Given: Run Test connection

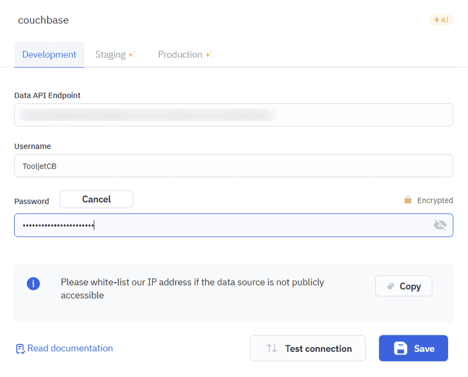Looking at the screenshot, I should (x=308, y=348).
